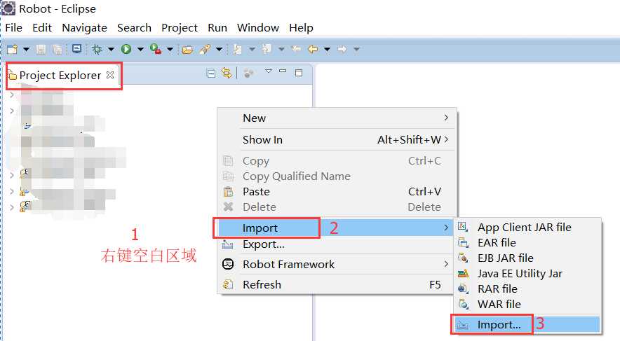Click the Debug bug icon
Screen dimensions: 620x341
97,49
